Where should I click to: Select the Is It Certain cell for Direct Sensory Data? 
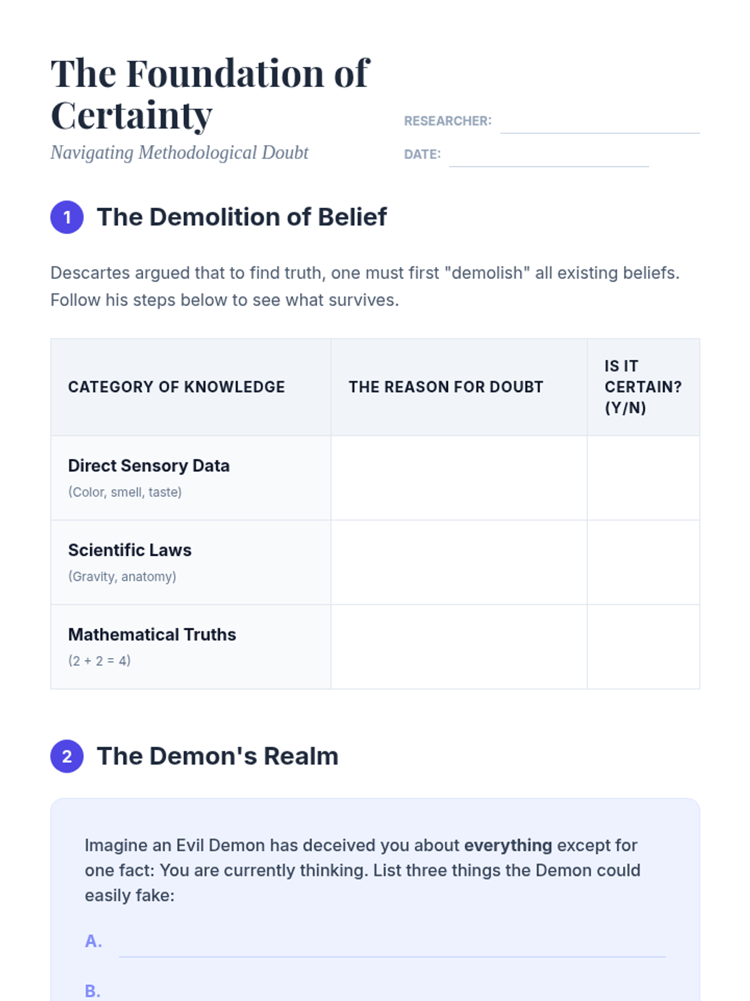(x=643, y=478)
